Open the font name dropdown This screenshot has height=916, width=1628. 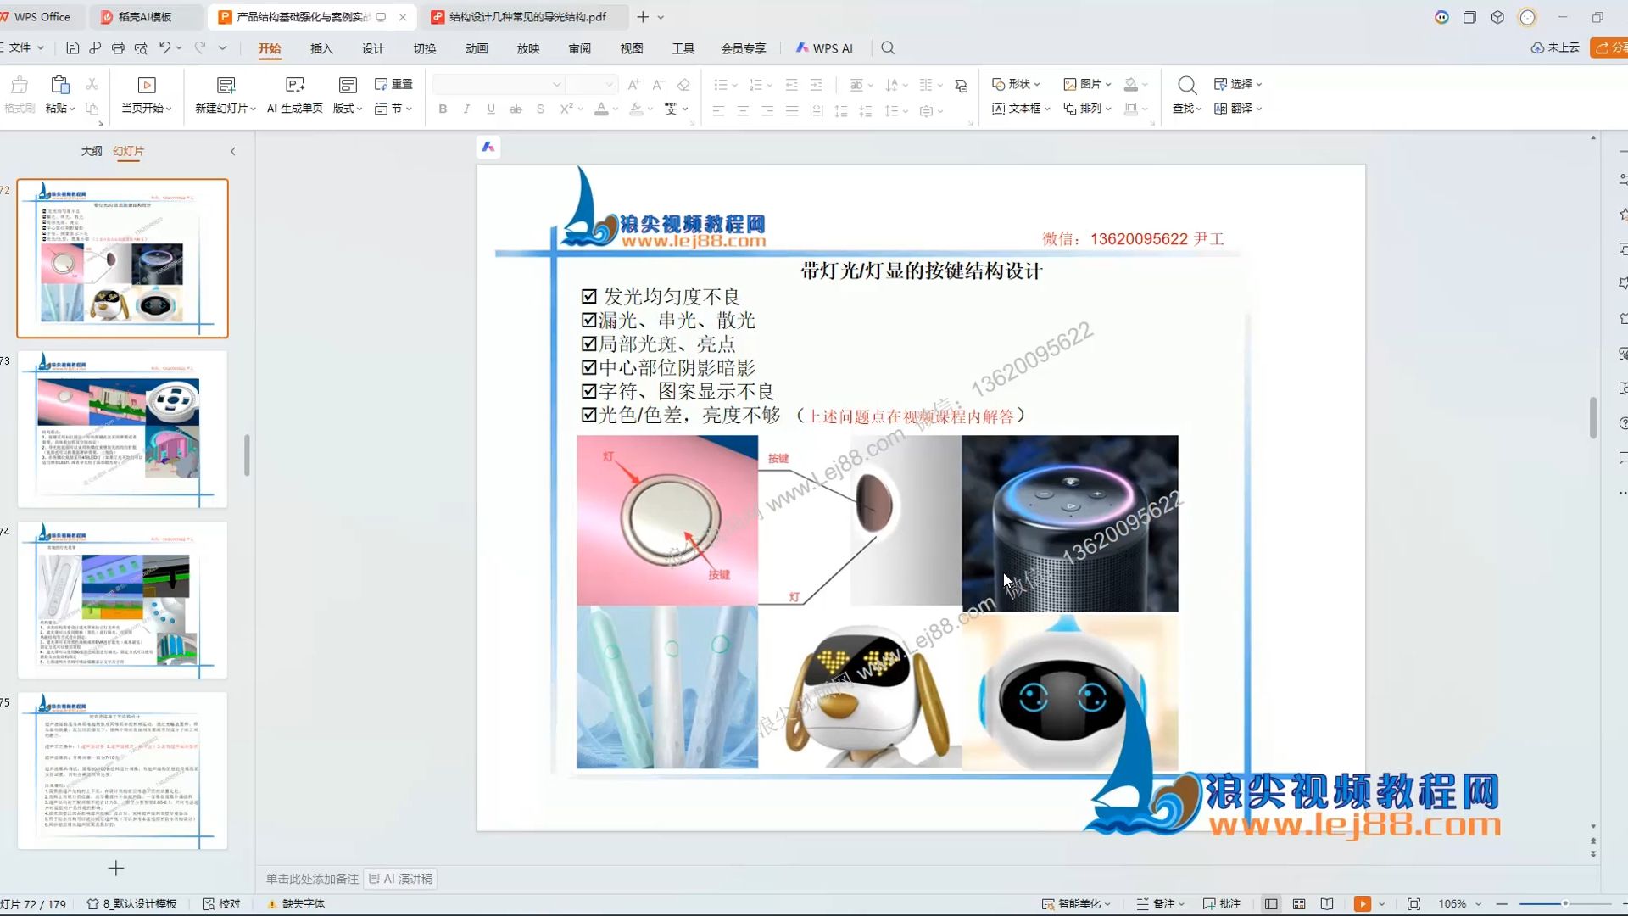pyautogui.click(x=556, y=84)
